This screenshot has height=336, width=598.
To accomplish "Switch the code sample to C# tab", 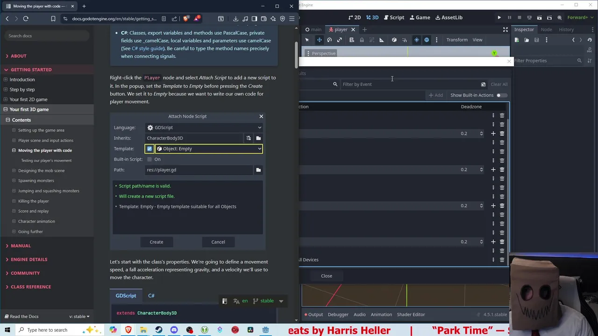I will point(151,296).
